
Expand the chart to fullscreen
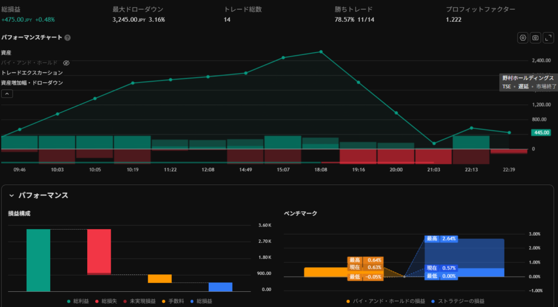pos(548,38)
